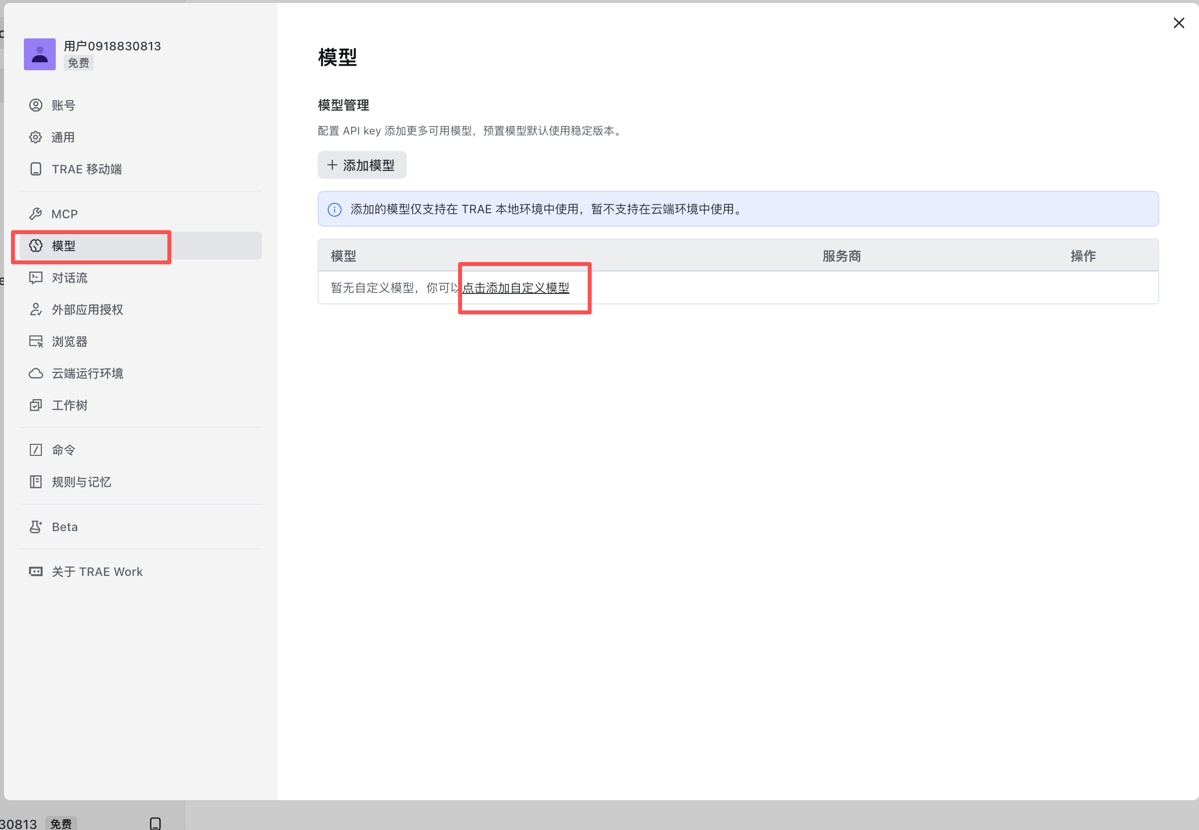Click the 账号 person icon
Screen dimensions: 1199x830
(35, 105)
